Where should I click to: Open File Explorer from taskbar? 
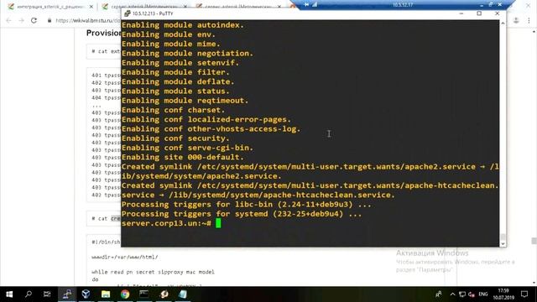pyautogui.click(x=106, y=294)
